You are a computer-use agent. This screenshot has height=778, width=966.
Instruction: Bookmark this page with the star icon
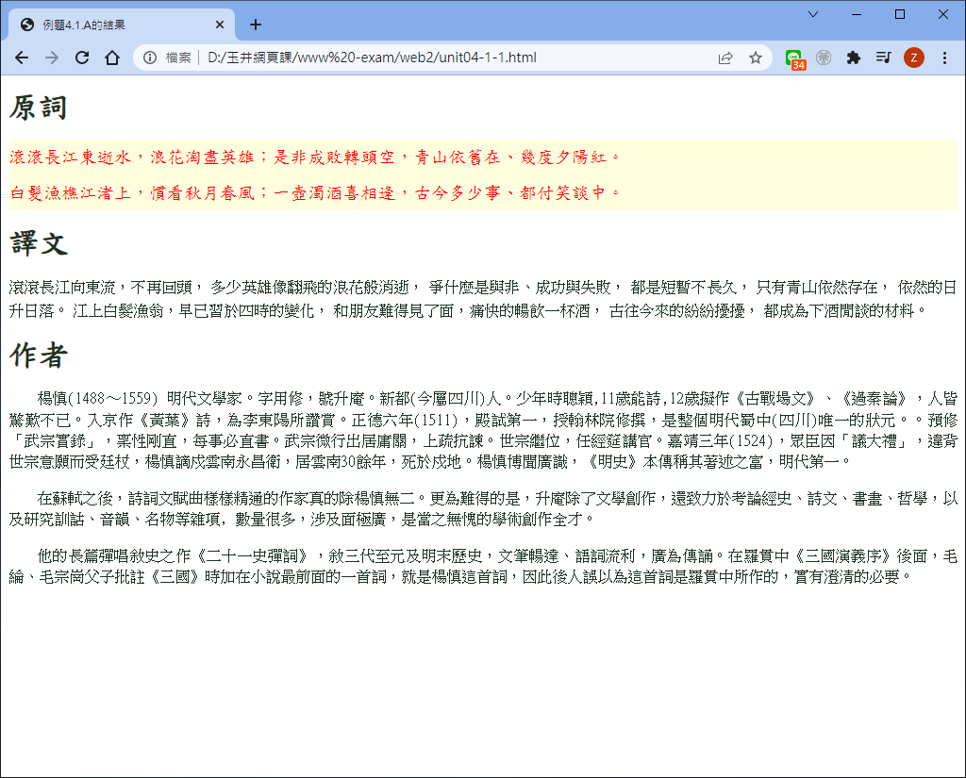coord(756,58)
